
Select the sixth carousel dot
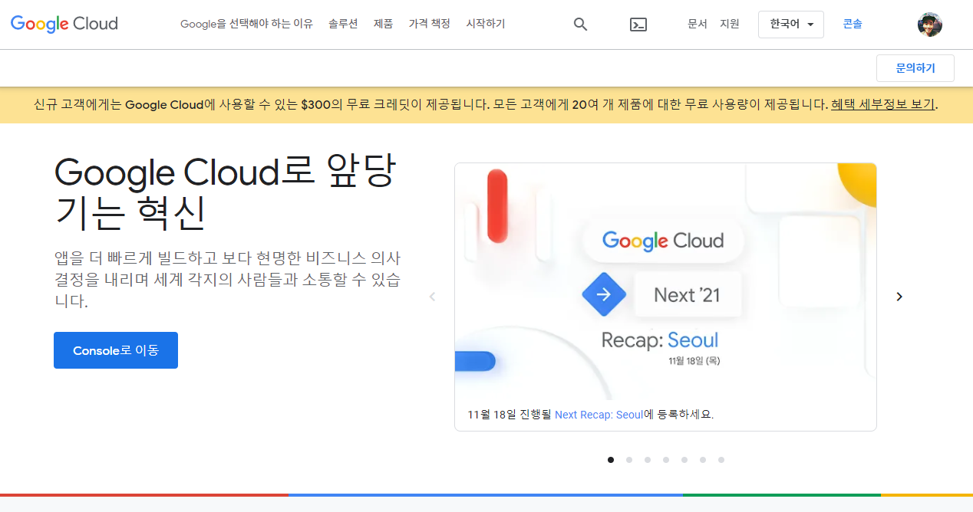point(703,460)
